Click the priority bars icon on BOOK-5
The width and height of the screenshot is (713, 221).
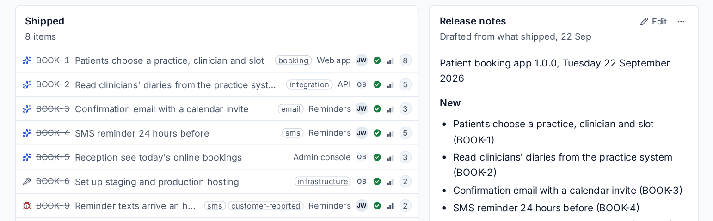pos(390,157)
